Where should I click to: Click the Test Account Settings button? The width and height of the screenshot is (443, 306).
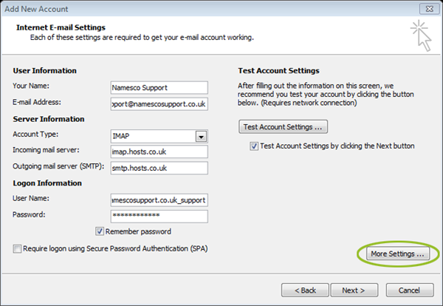(283, 126)
